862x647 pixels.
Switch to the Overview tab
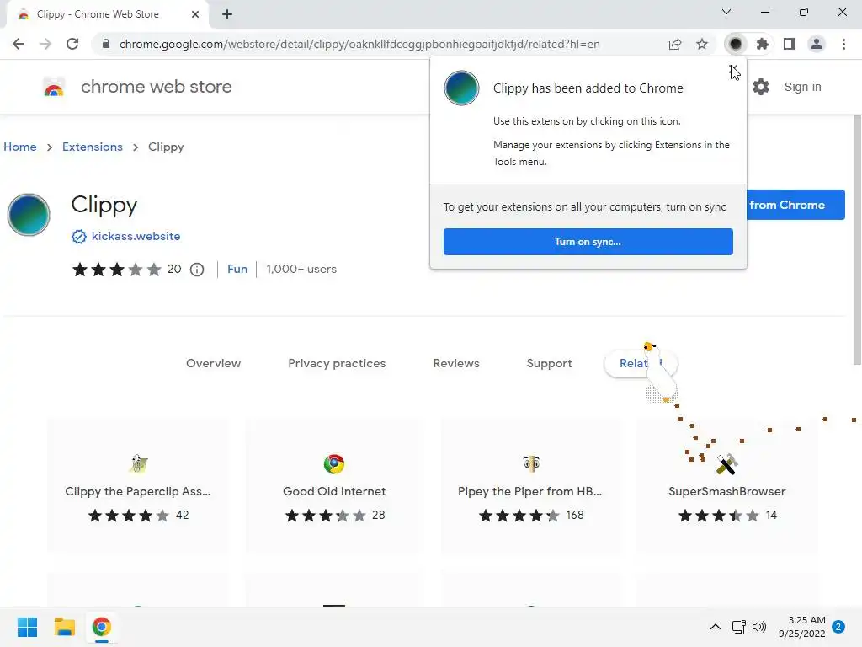213,363
